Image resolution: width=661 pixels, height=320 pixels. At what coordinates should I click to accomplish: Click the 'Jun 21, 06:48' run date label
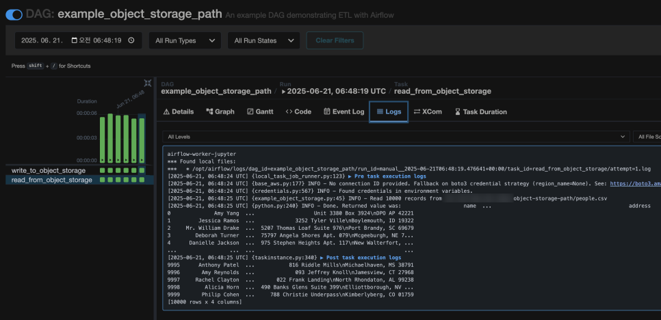pos(130,99)
